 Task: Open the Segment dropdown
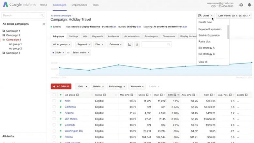coord(83,44)
